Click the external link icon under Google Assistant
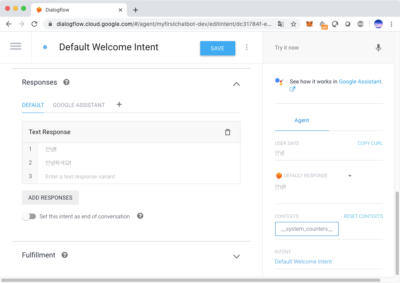This screenshot has width=400, height=283. click(x=292, y=89)
